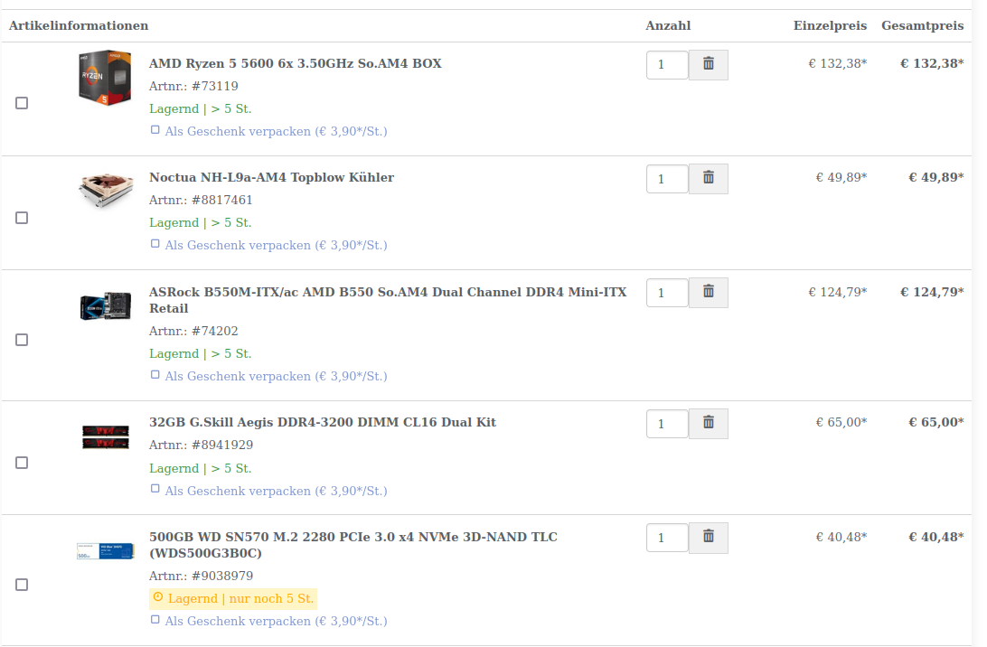Click total price € 132,38*
This screenshot has height=647, width=987.
[x=932, y=63]
